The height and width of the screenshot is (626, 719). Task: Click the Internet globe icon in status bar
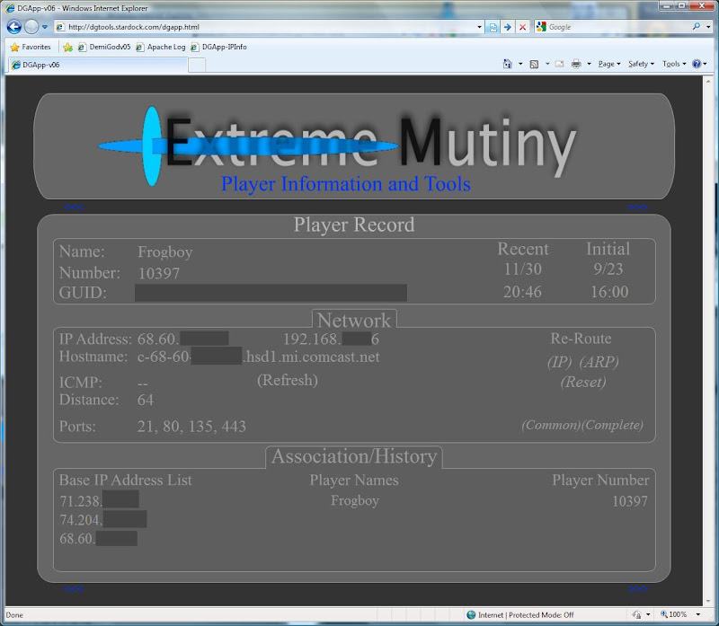471,614
